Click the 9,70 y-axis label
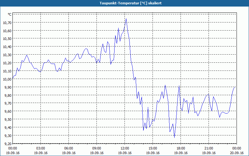This screenshot has height=156, width=249. [x=8, y=103]
